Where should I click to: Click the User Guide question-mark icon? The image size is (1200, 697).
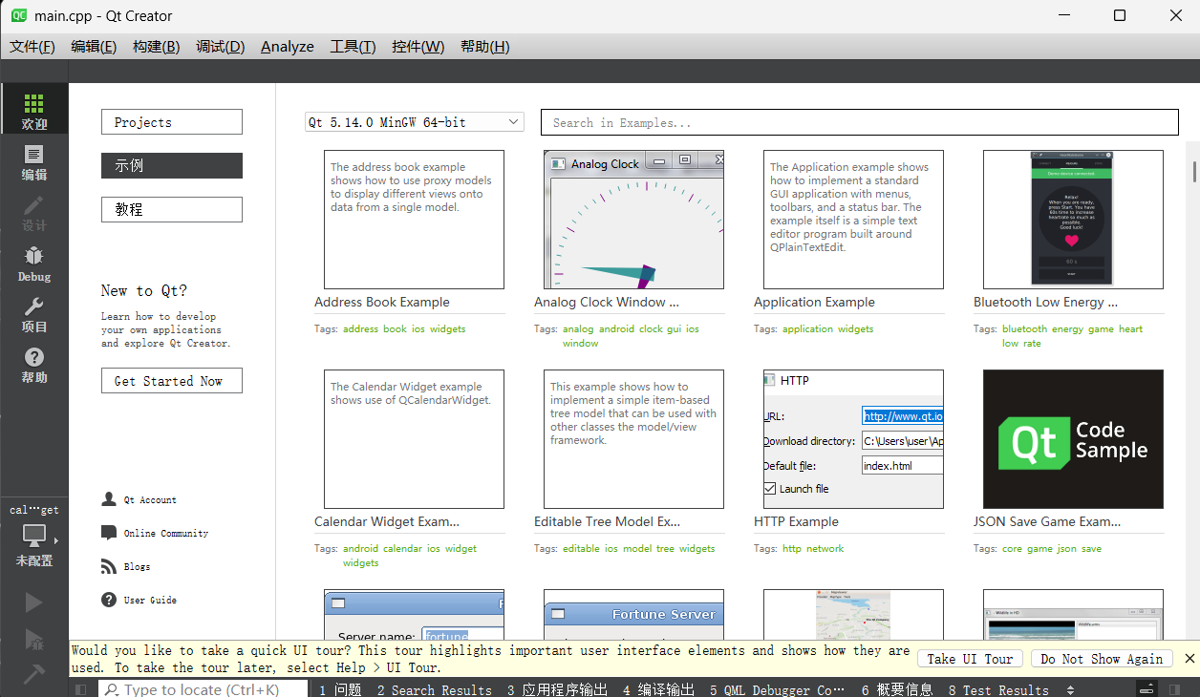108,600
